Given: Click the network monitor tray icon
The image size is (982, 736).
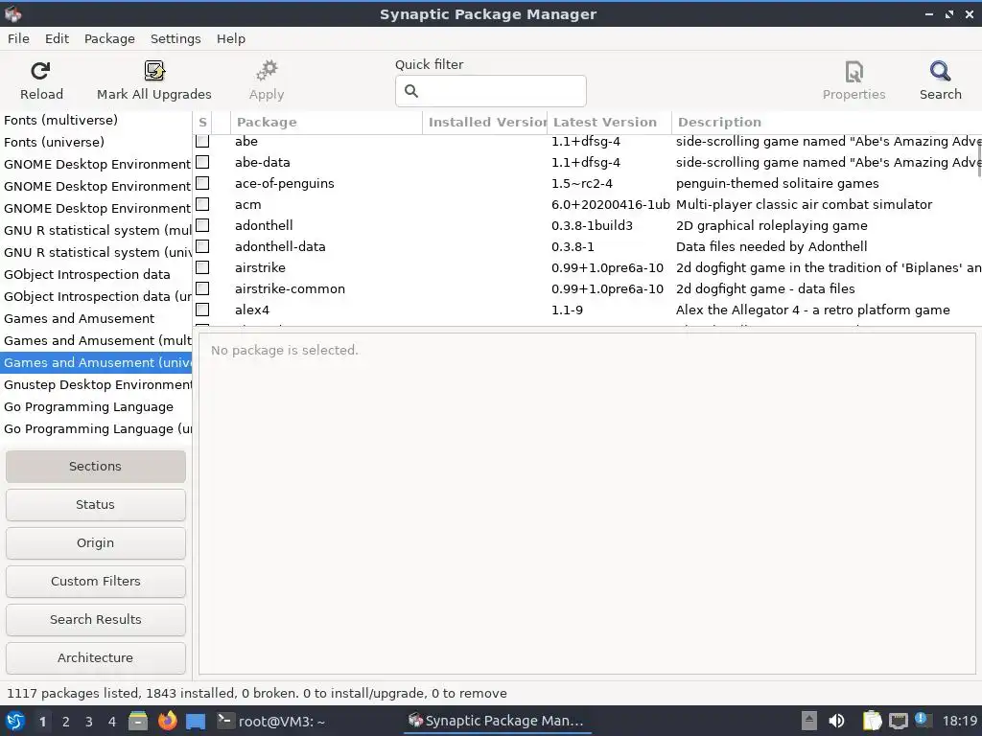Looking at the screenshot, I should pos(898,721).
